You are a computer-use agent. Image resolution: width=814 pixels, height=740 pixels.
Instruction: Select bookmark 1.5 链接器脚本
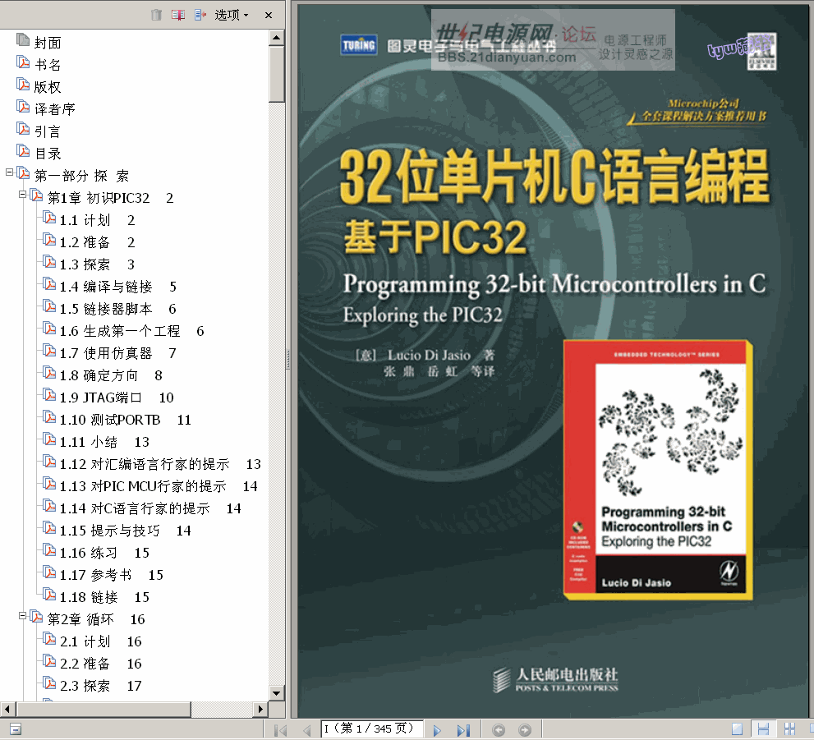point(117,309)
